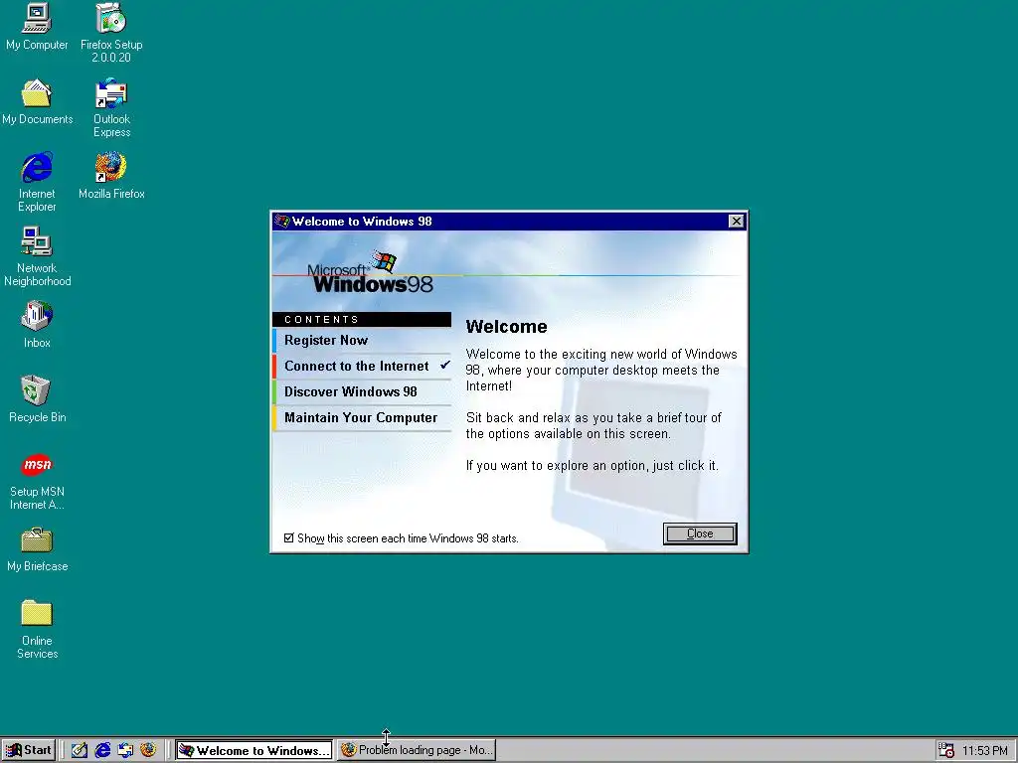Image resolution: width=1018 pixels, height=763 pixels.
Task: Select Discover Windows 98 option
Action: coord(362,391)
